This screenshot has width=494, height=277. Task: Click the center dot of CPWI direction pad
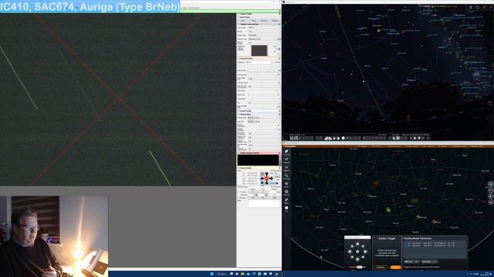click(357, 252)
